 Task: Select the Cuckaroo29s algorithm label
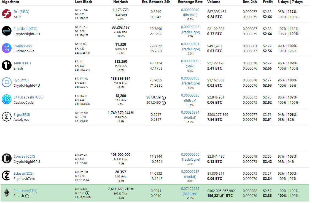click(x=24, y=51)
